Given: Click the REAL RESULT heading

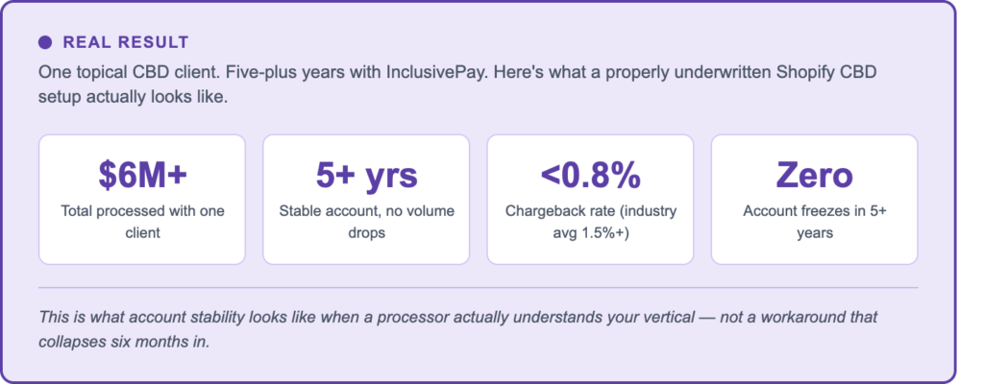Looking at the screenshot, I should (x=125, y=42).
